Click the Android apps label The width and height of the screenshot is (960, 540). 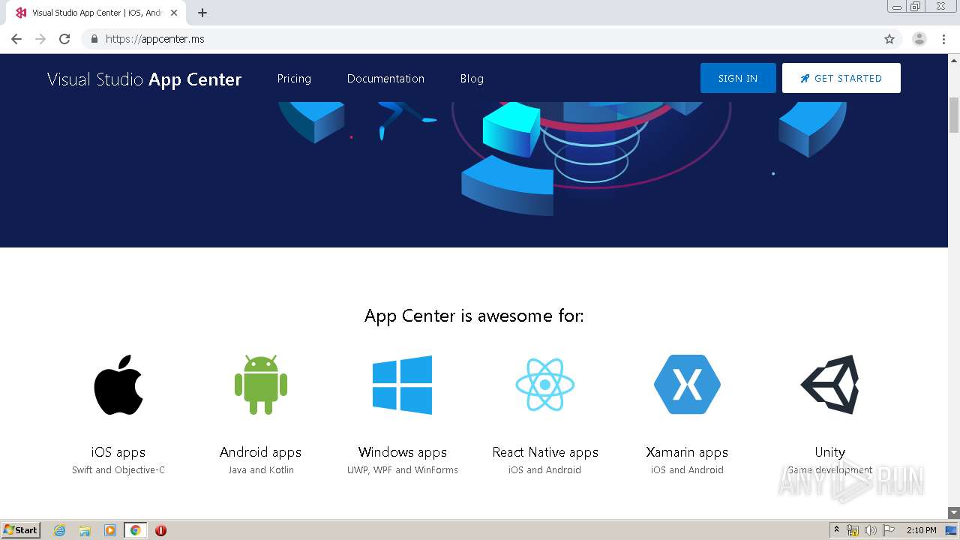260,452
